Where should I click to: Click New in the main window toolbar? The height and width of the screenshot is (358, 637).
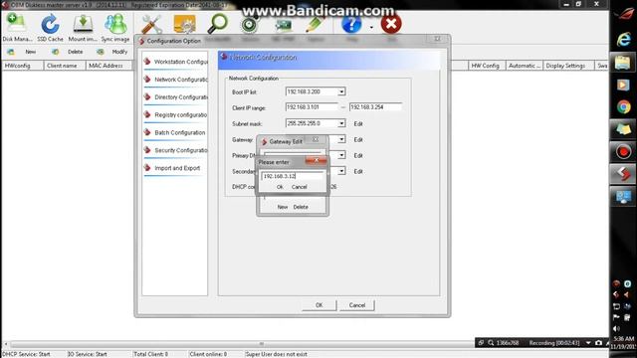tap(31, 52)
